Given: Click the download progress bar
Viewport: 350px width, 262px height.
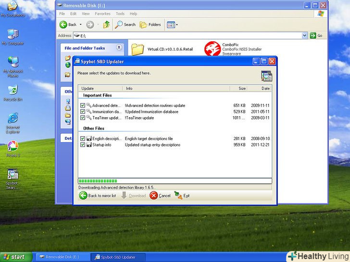Looking at the screenshot, I should 175,181.
